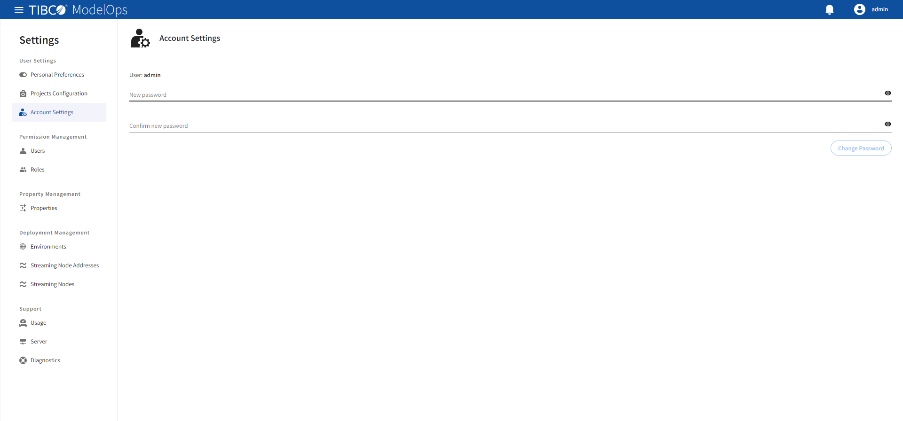The image size is (903, 421).
Task: Open the notifications bell
Action: coord(830,10)
